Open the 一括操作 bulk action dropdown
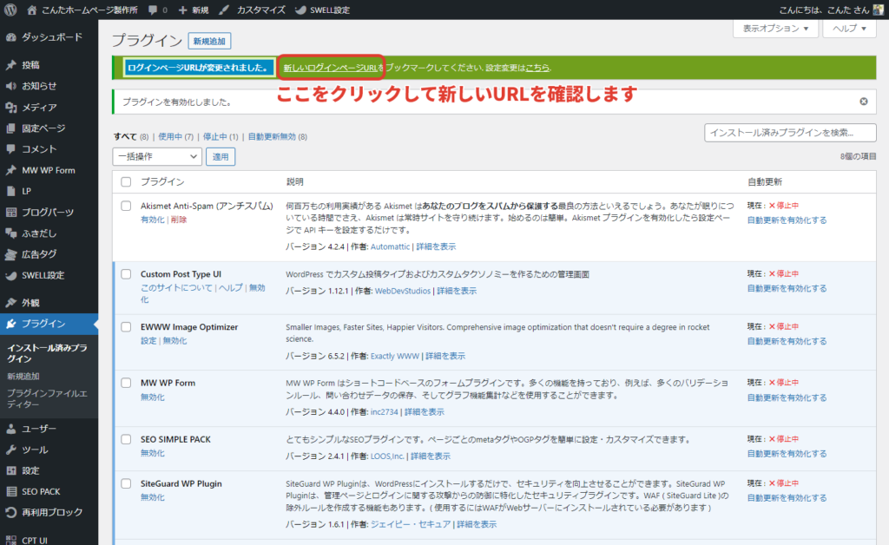This screenshot has height=545, width=889. tap(157, 156)
